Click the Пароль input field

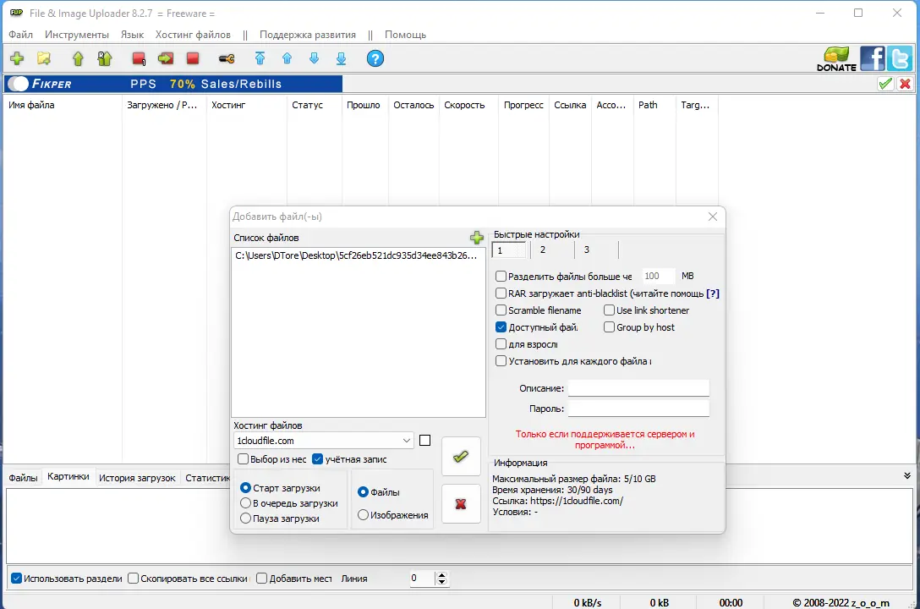tap(638, 409)
